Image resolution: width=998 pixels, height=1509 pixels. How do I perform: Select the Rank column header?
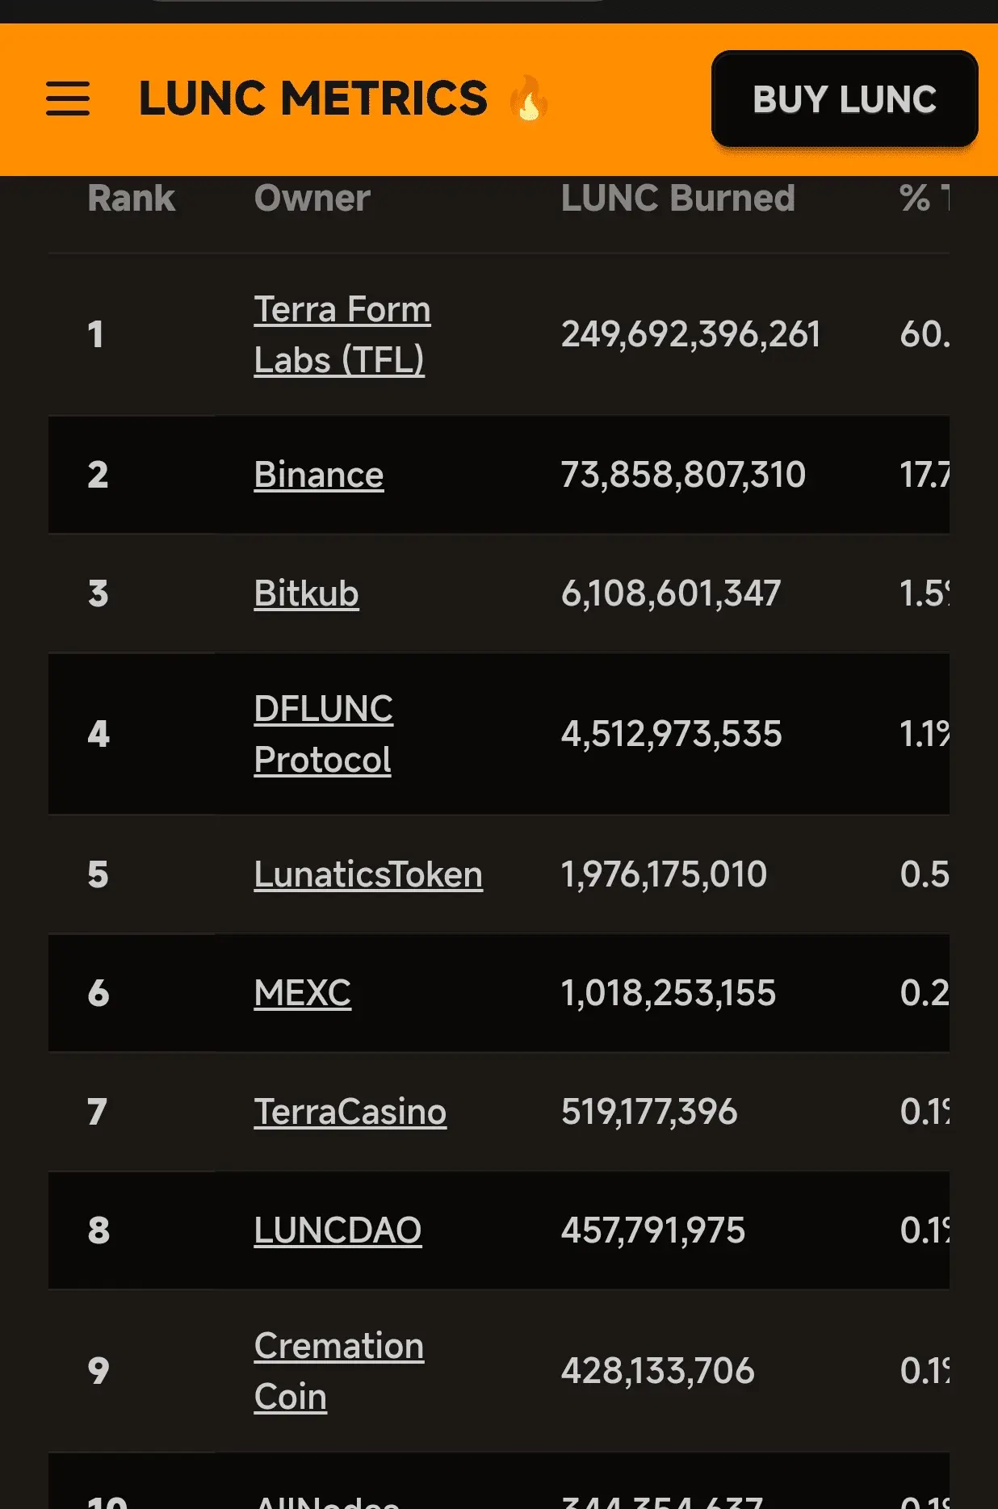click(x=132, y=198)
